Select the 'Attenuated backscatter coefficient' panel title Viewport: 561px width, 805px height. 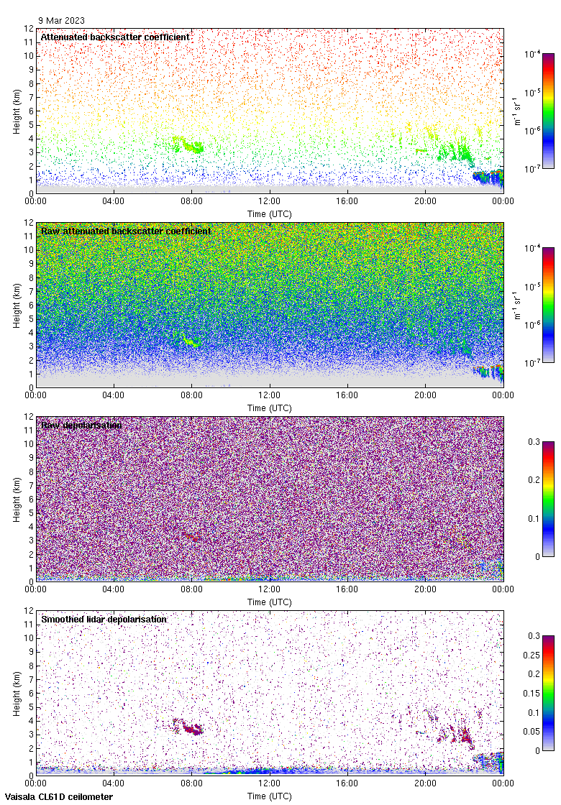[x=115, y=37]
